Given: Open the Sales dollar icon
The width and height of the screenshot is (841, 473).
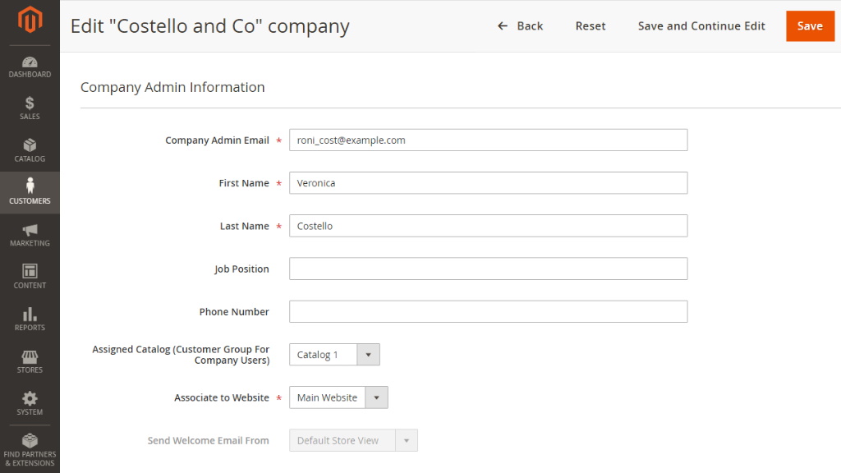Looking at the screenshot, I should pos(30,103).
